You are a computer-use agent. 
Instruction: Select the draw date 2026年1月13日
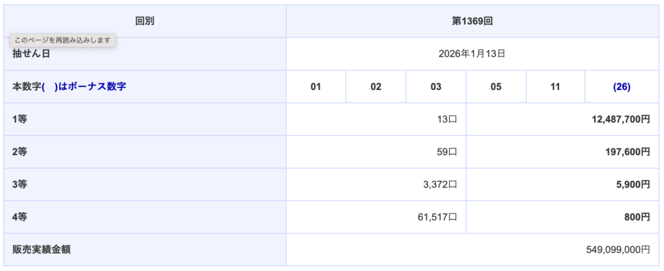(x=472, y=54)
